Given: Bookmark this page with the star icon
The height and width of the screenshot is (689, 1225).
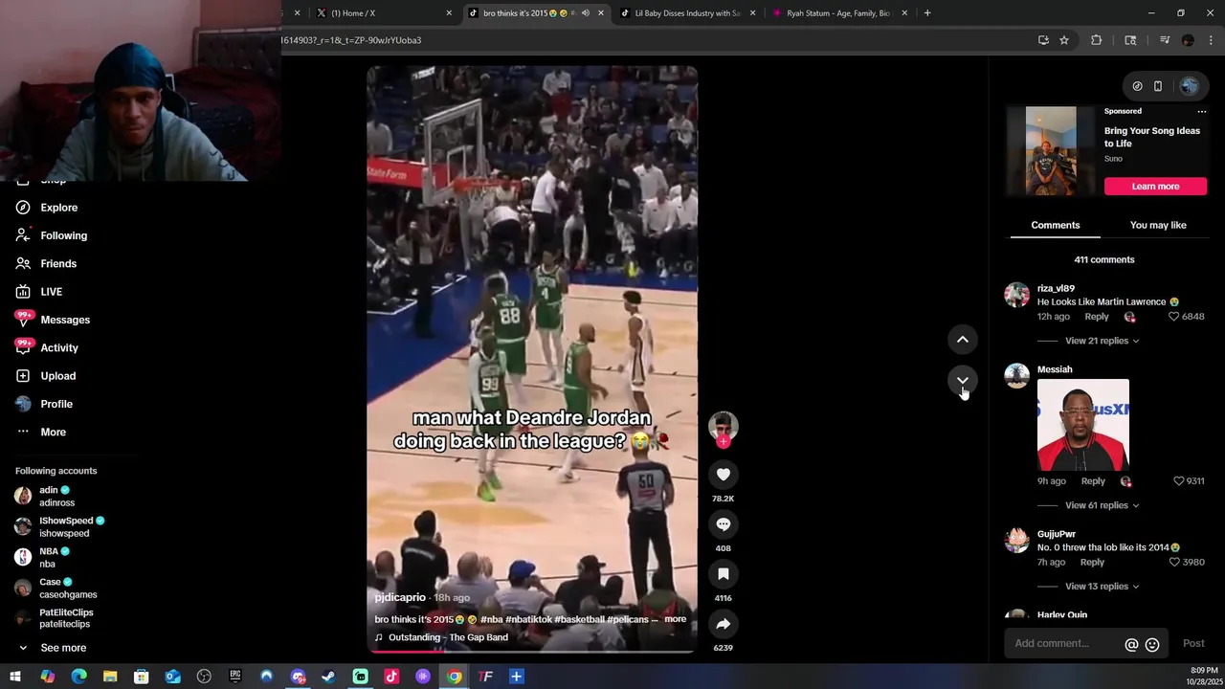Looking at the screenshot, I should click(x=1064, y=40).
